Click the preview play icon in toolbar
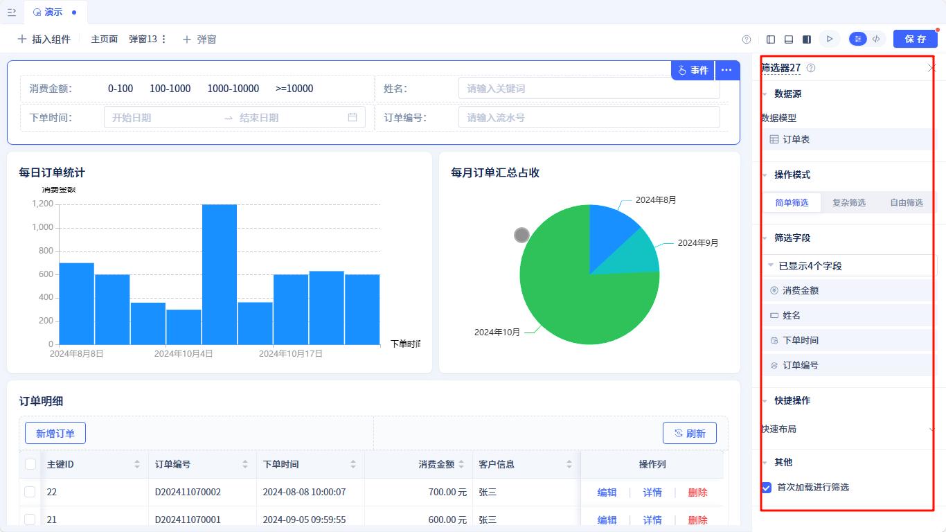The image size is (946, 532). (x=830, y=39)
